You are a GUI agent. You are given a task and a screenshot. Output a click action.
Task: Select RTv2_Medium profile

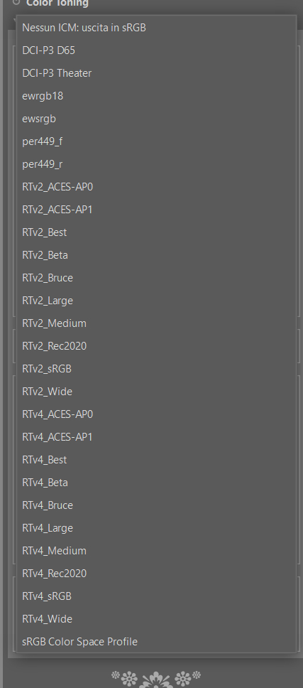(x=156, y=323)
